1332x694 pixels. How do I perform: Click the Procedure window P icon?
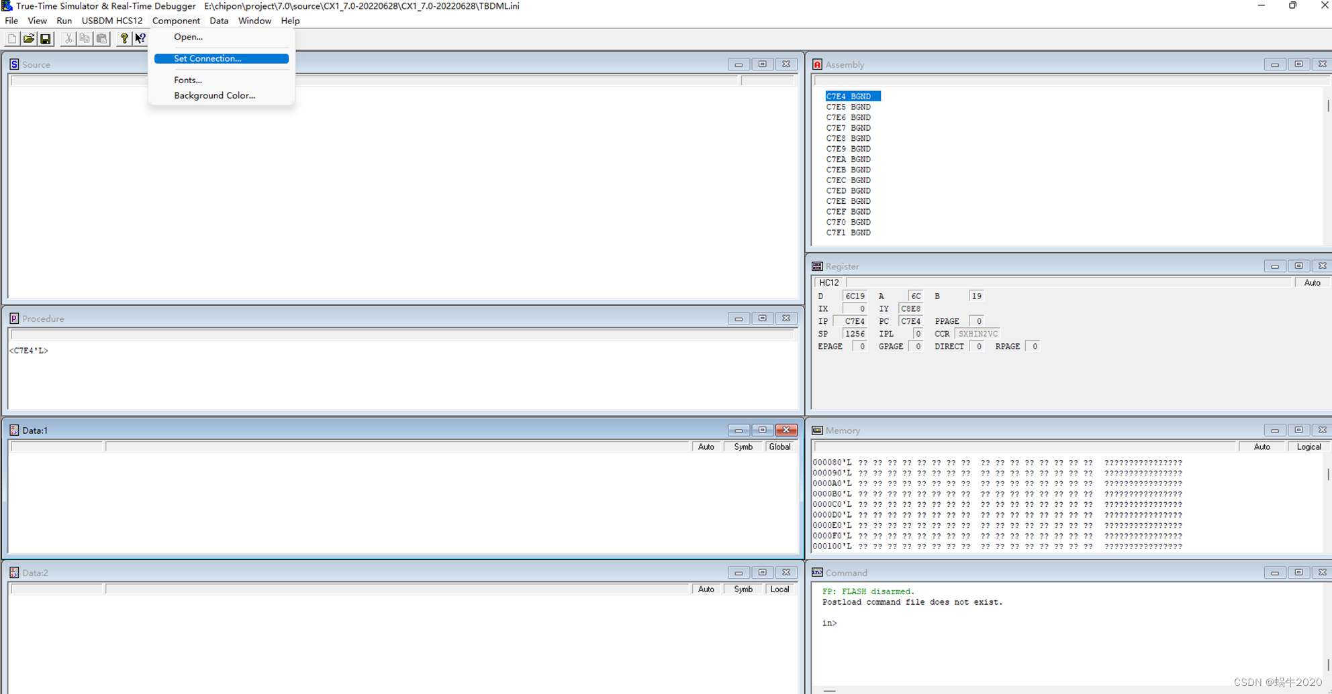[14, 319]
